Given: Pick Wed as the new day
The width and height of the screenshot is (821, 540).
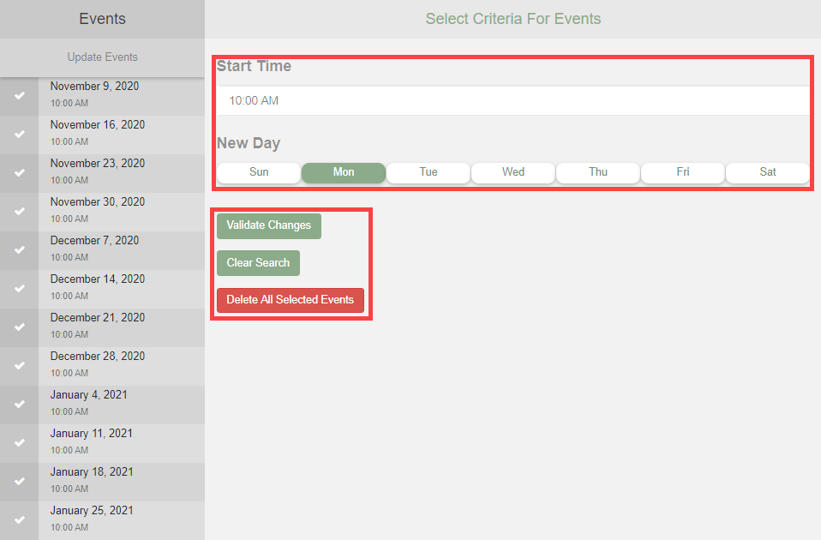Looking at the screenshot, I should click(513, 172).
